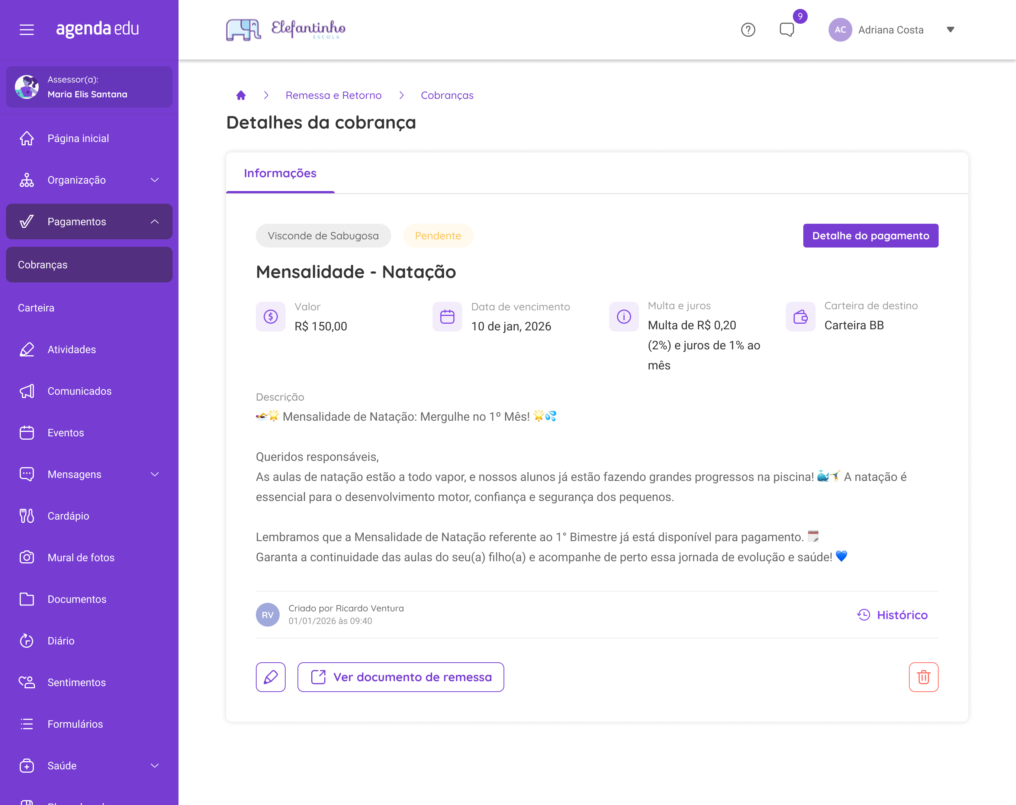1016x805 pixels.
Task: Expand the Organização chevron
Action: coord(155,180)
